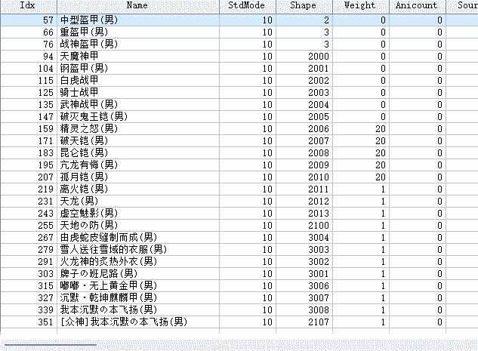The width and height of the screenshot is (478, 351).
Task: Click the Shape column header
Action: [x=304, y=6]
